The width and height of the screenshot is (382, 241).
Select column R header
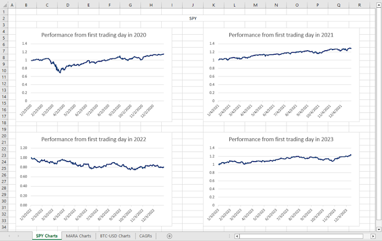359,5
